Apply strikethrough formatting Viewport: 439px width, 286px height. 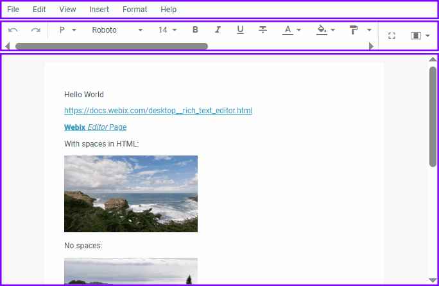[x=263, y=30]
